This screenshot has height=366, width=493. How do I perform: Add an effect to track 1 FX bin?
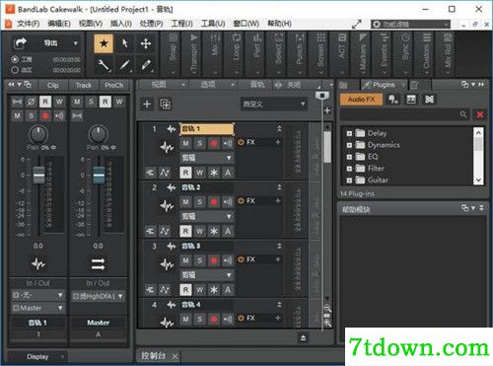pos(278,142)
